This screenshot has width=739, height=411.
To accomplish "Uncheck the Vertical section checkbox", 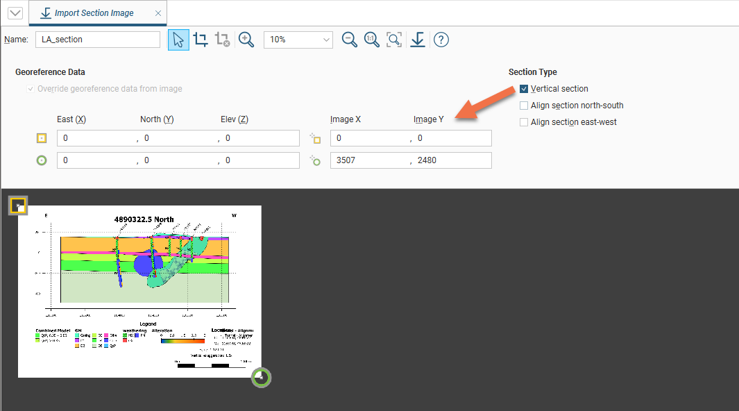I will tap(525, 89).
